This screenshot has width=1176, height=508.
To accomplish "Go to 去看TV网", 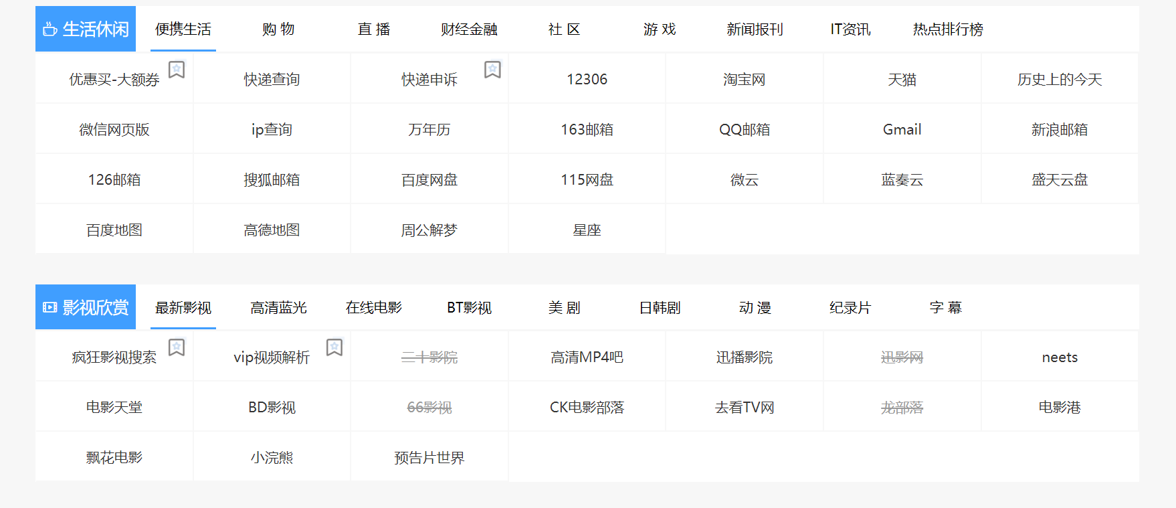I will [745, 408].
